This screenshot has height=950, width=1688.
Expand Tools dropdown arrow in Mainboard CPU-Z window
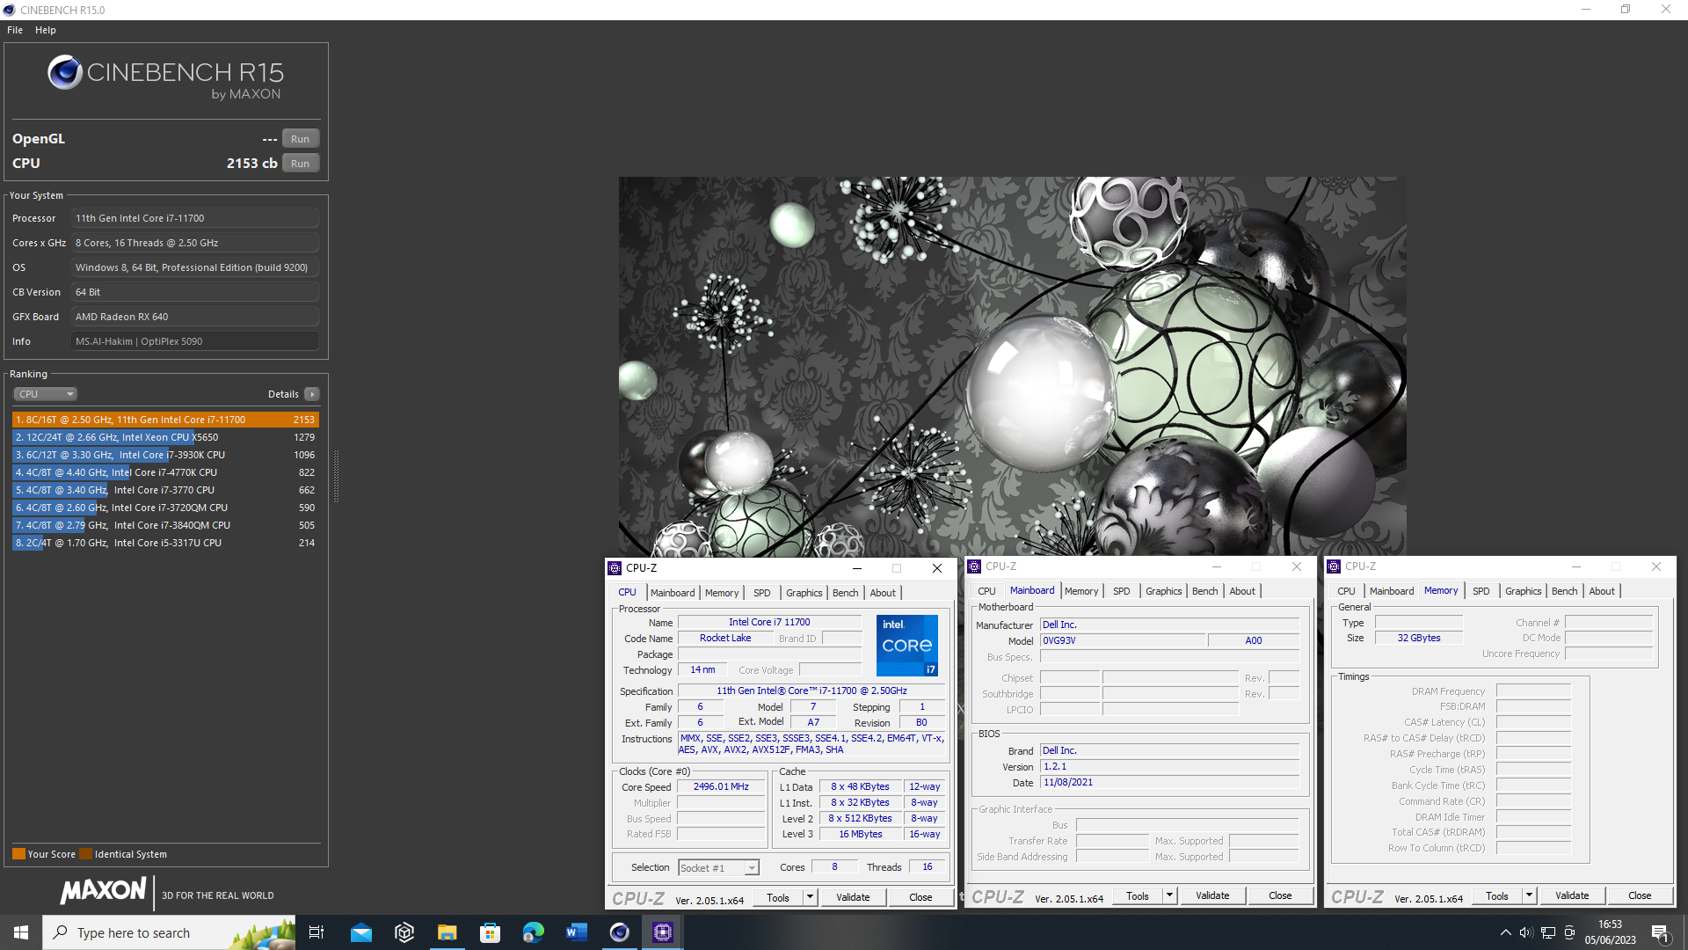[1169, 895]
